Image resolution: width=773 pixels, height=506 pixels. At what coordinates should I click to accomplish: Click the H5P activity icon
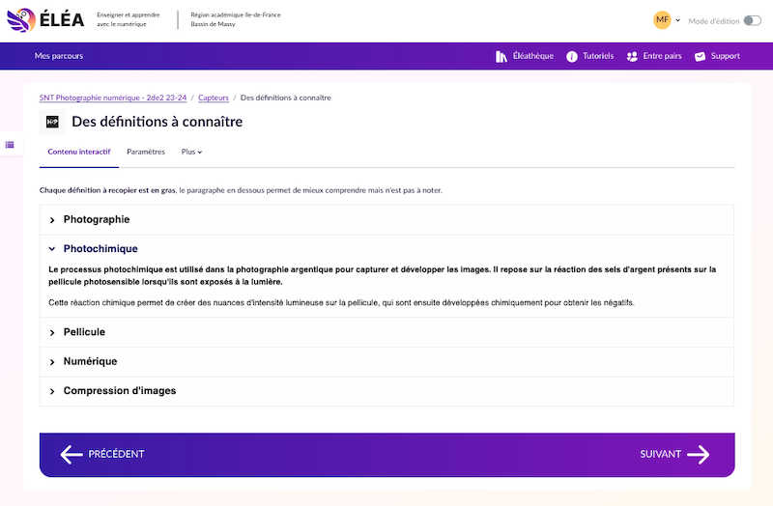click(52, 122)
